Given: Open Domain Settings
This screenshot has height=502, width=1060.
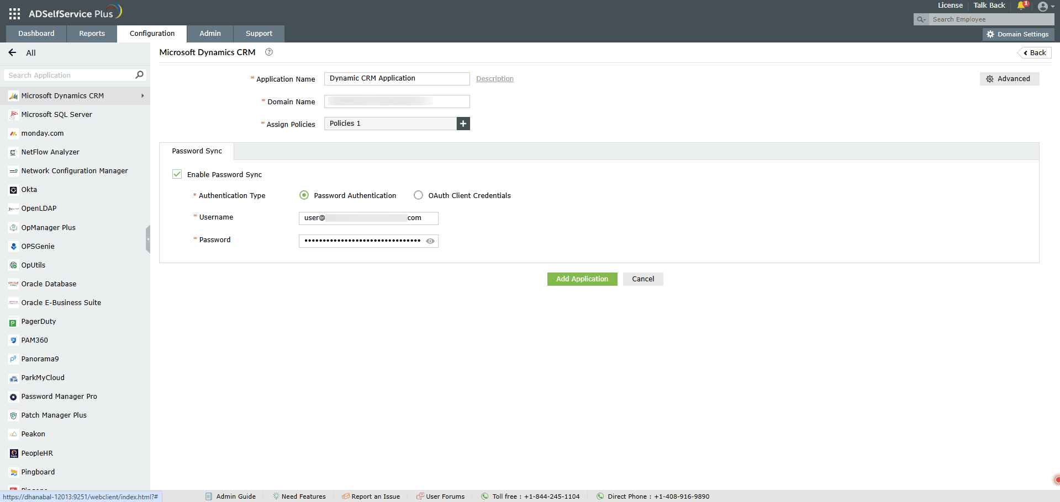Looking at the screenshot, I should pyautogui.click(x=1017, y=34).
